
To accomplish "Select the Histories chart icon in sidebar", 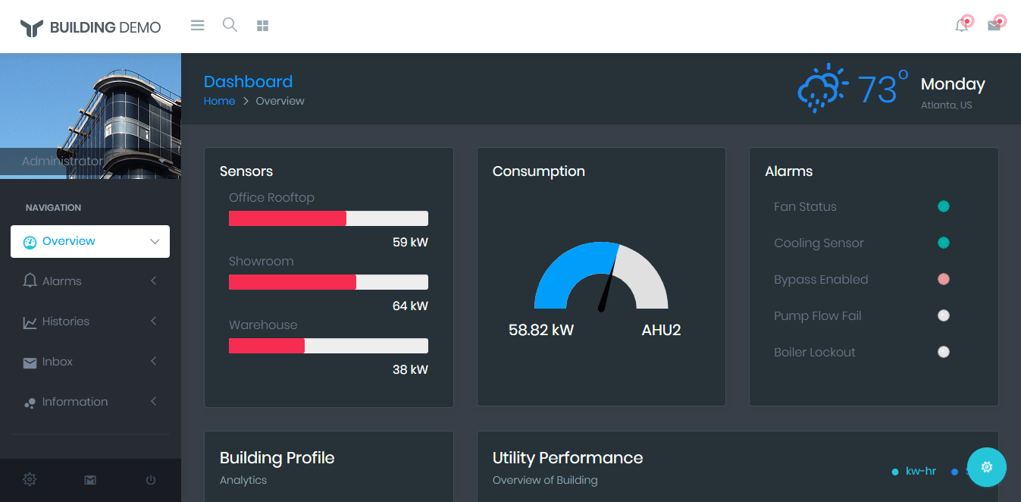I will pos(30,321).
